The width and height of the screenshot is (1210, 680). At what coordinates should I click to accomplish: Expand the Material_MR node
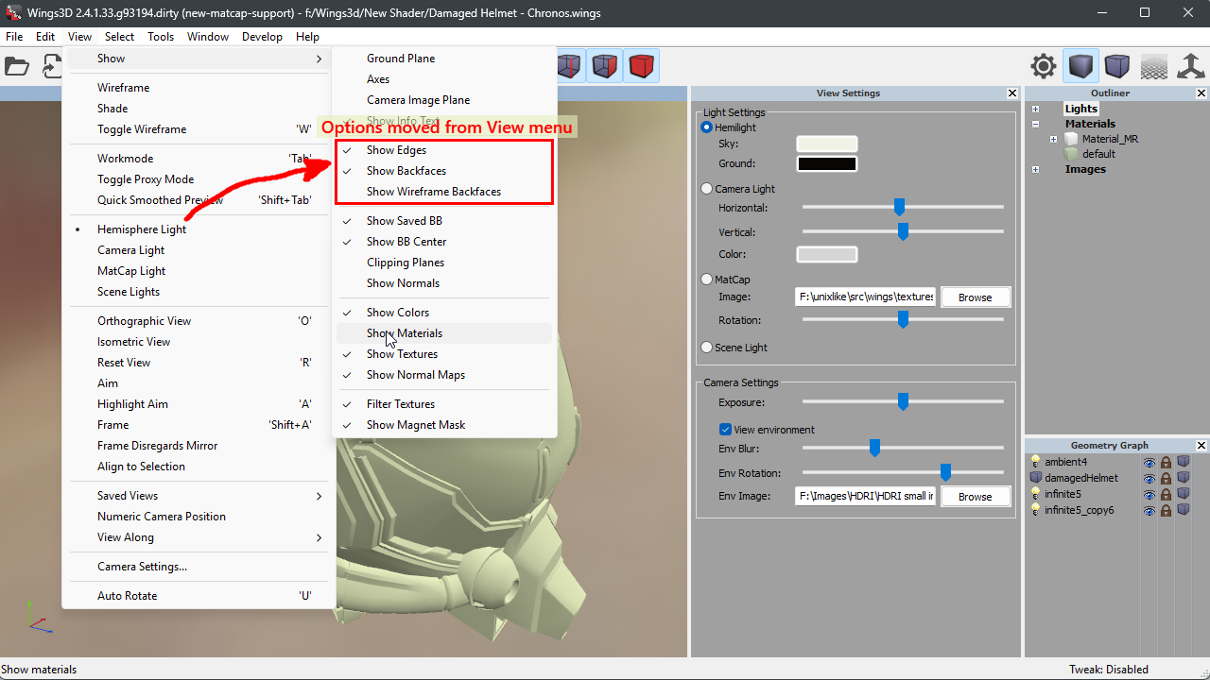tap(1054, 139)
